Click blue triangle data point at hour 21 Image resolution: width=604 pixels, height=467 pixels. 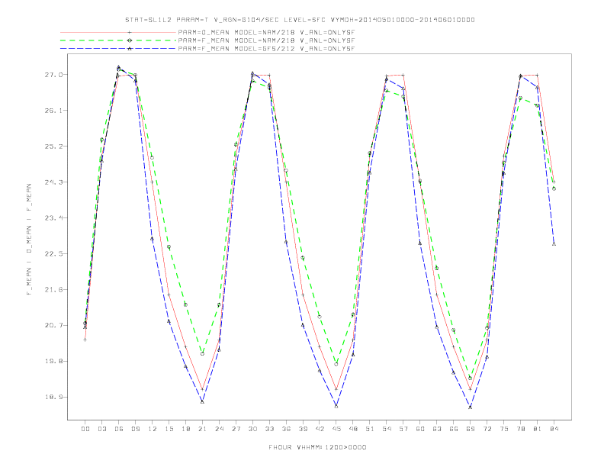pyautogui.click(x=202, y=402)
